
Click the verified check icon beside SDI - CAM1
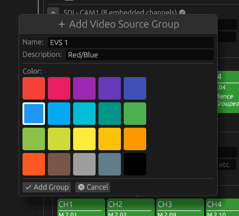click(x=182, y=12)
